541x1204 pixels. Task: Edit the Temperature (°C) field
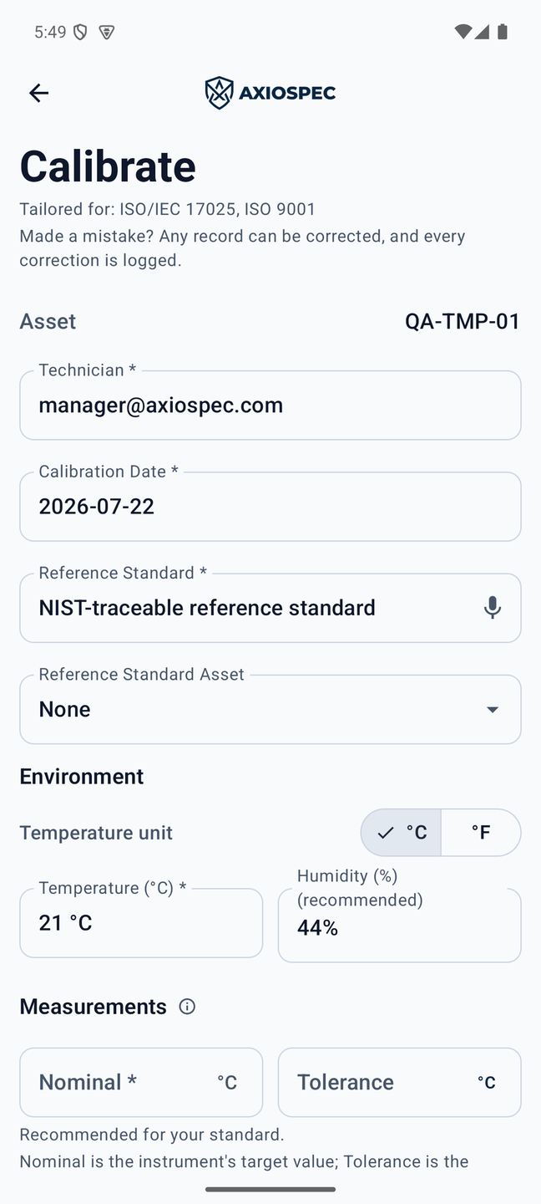click(x=141, y=923)
